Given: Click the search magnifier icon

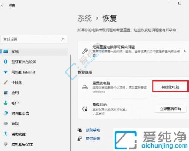Looking at the screenshot, I should [x=63, y=39].
